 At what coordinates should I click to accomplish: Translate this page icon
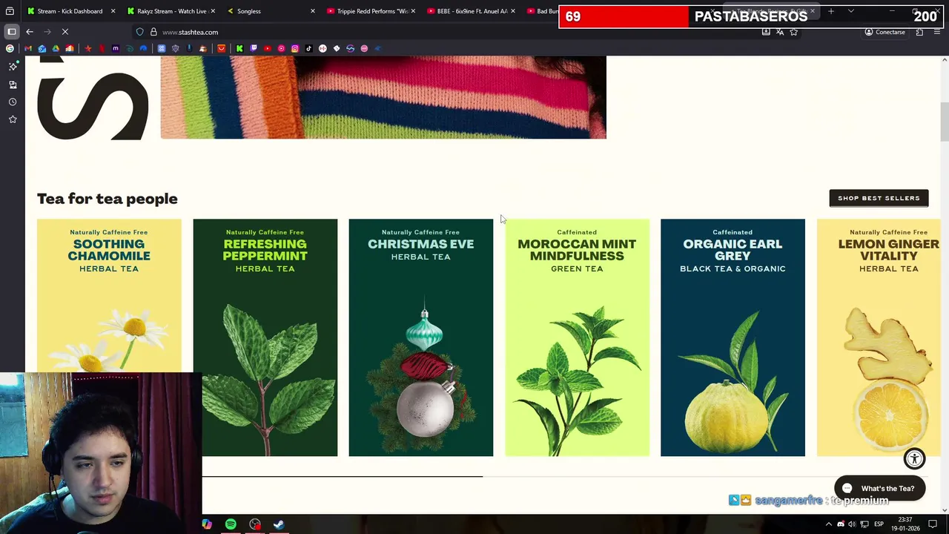pos(780,32)
